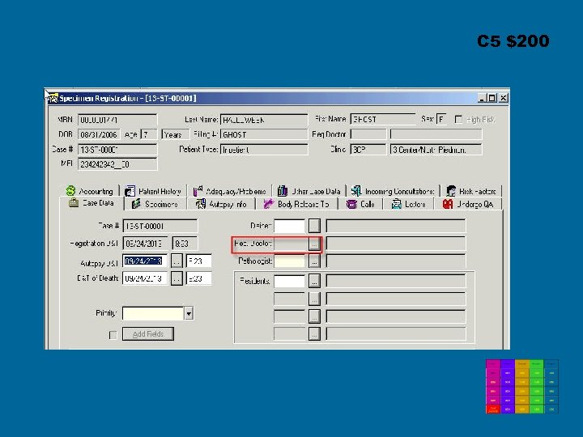The width and height of the screenshot is (583, 437).
Task: Click the Diener code input field
Action: (x=289, y=226)
